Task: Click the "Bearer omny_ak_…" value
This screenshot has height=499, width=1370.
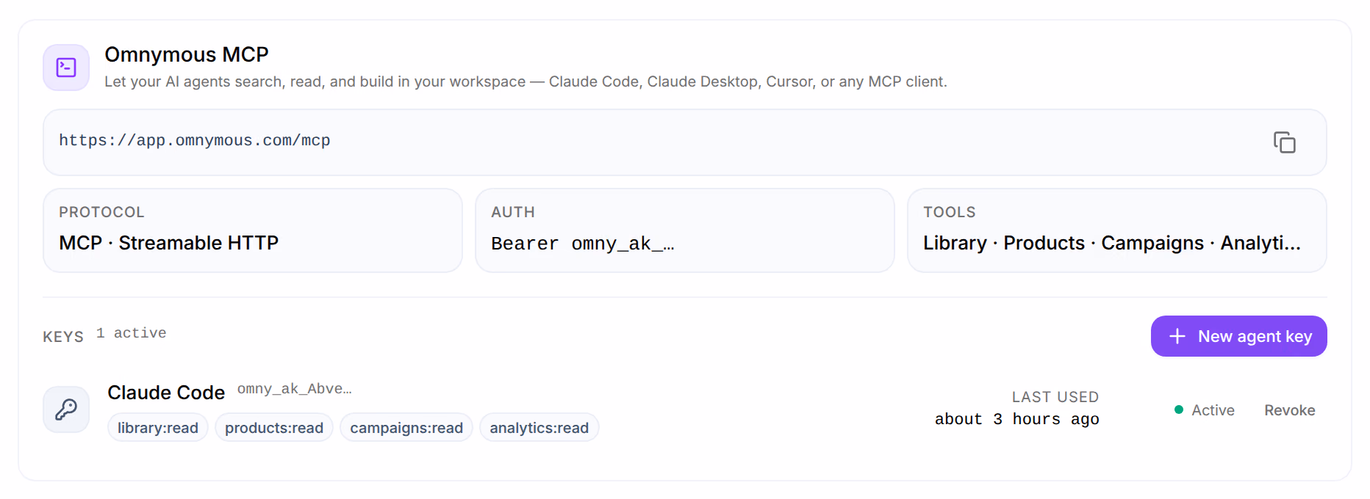Action: pyautogui.click(x=583, y=244)
